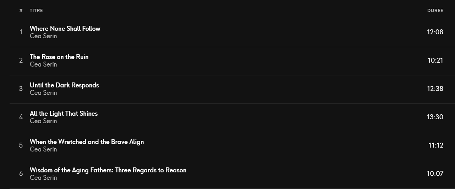Open Until the Dark Responds track
This screenshot has width=455, height=189.
[x=64, y=85]
